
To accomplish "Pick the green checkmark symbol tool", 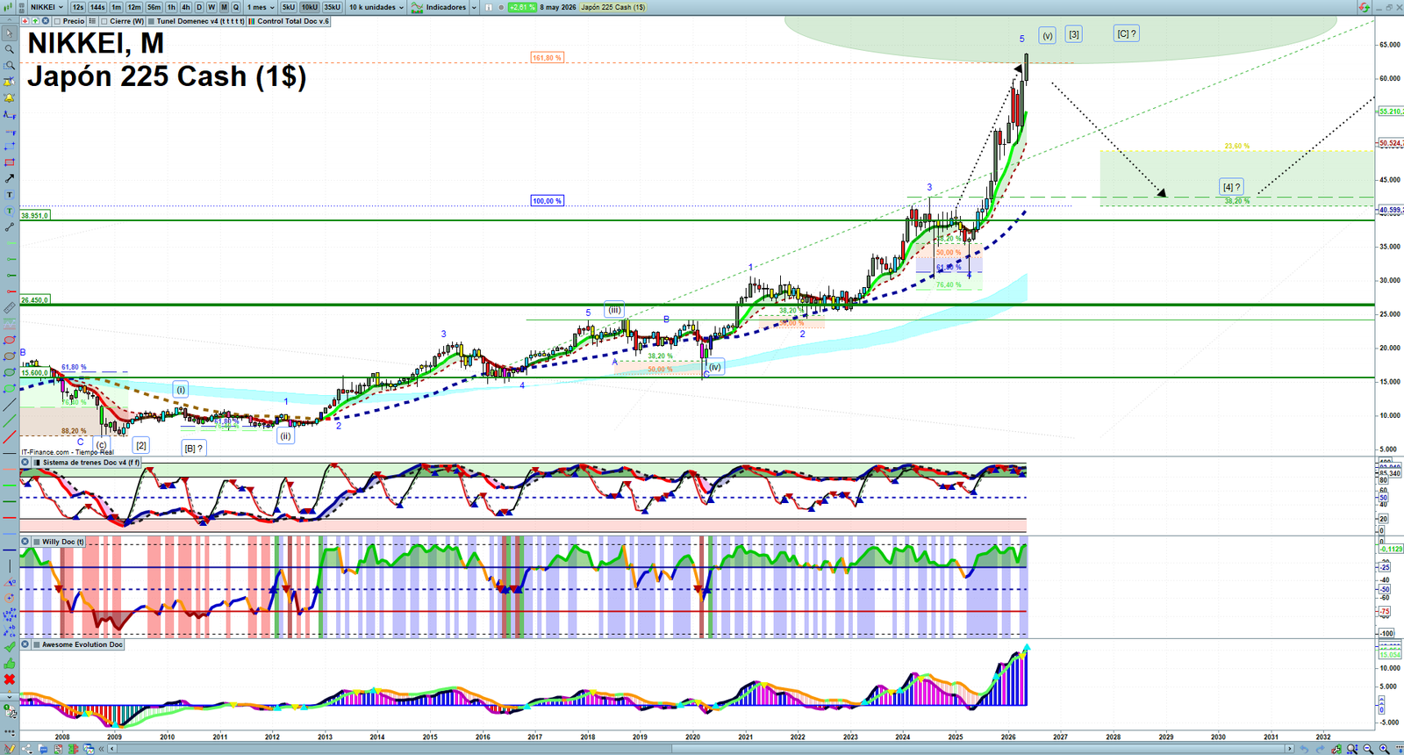I will tap(10, 646).
